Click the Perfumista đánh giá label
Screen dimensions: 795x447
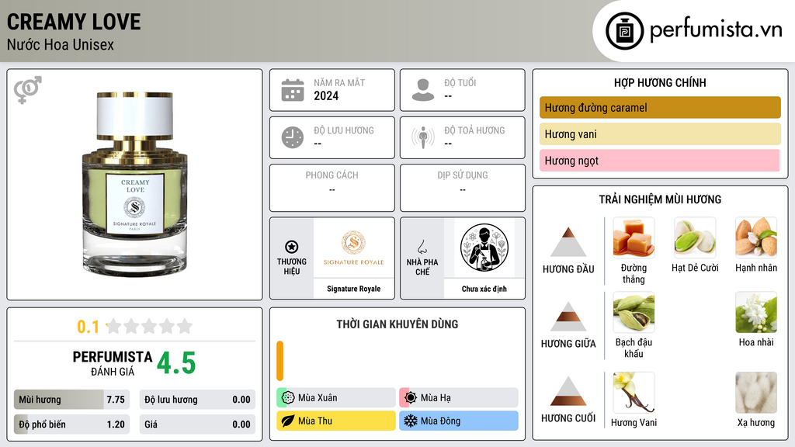click(x=113, y=363)
